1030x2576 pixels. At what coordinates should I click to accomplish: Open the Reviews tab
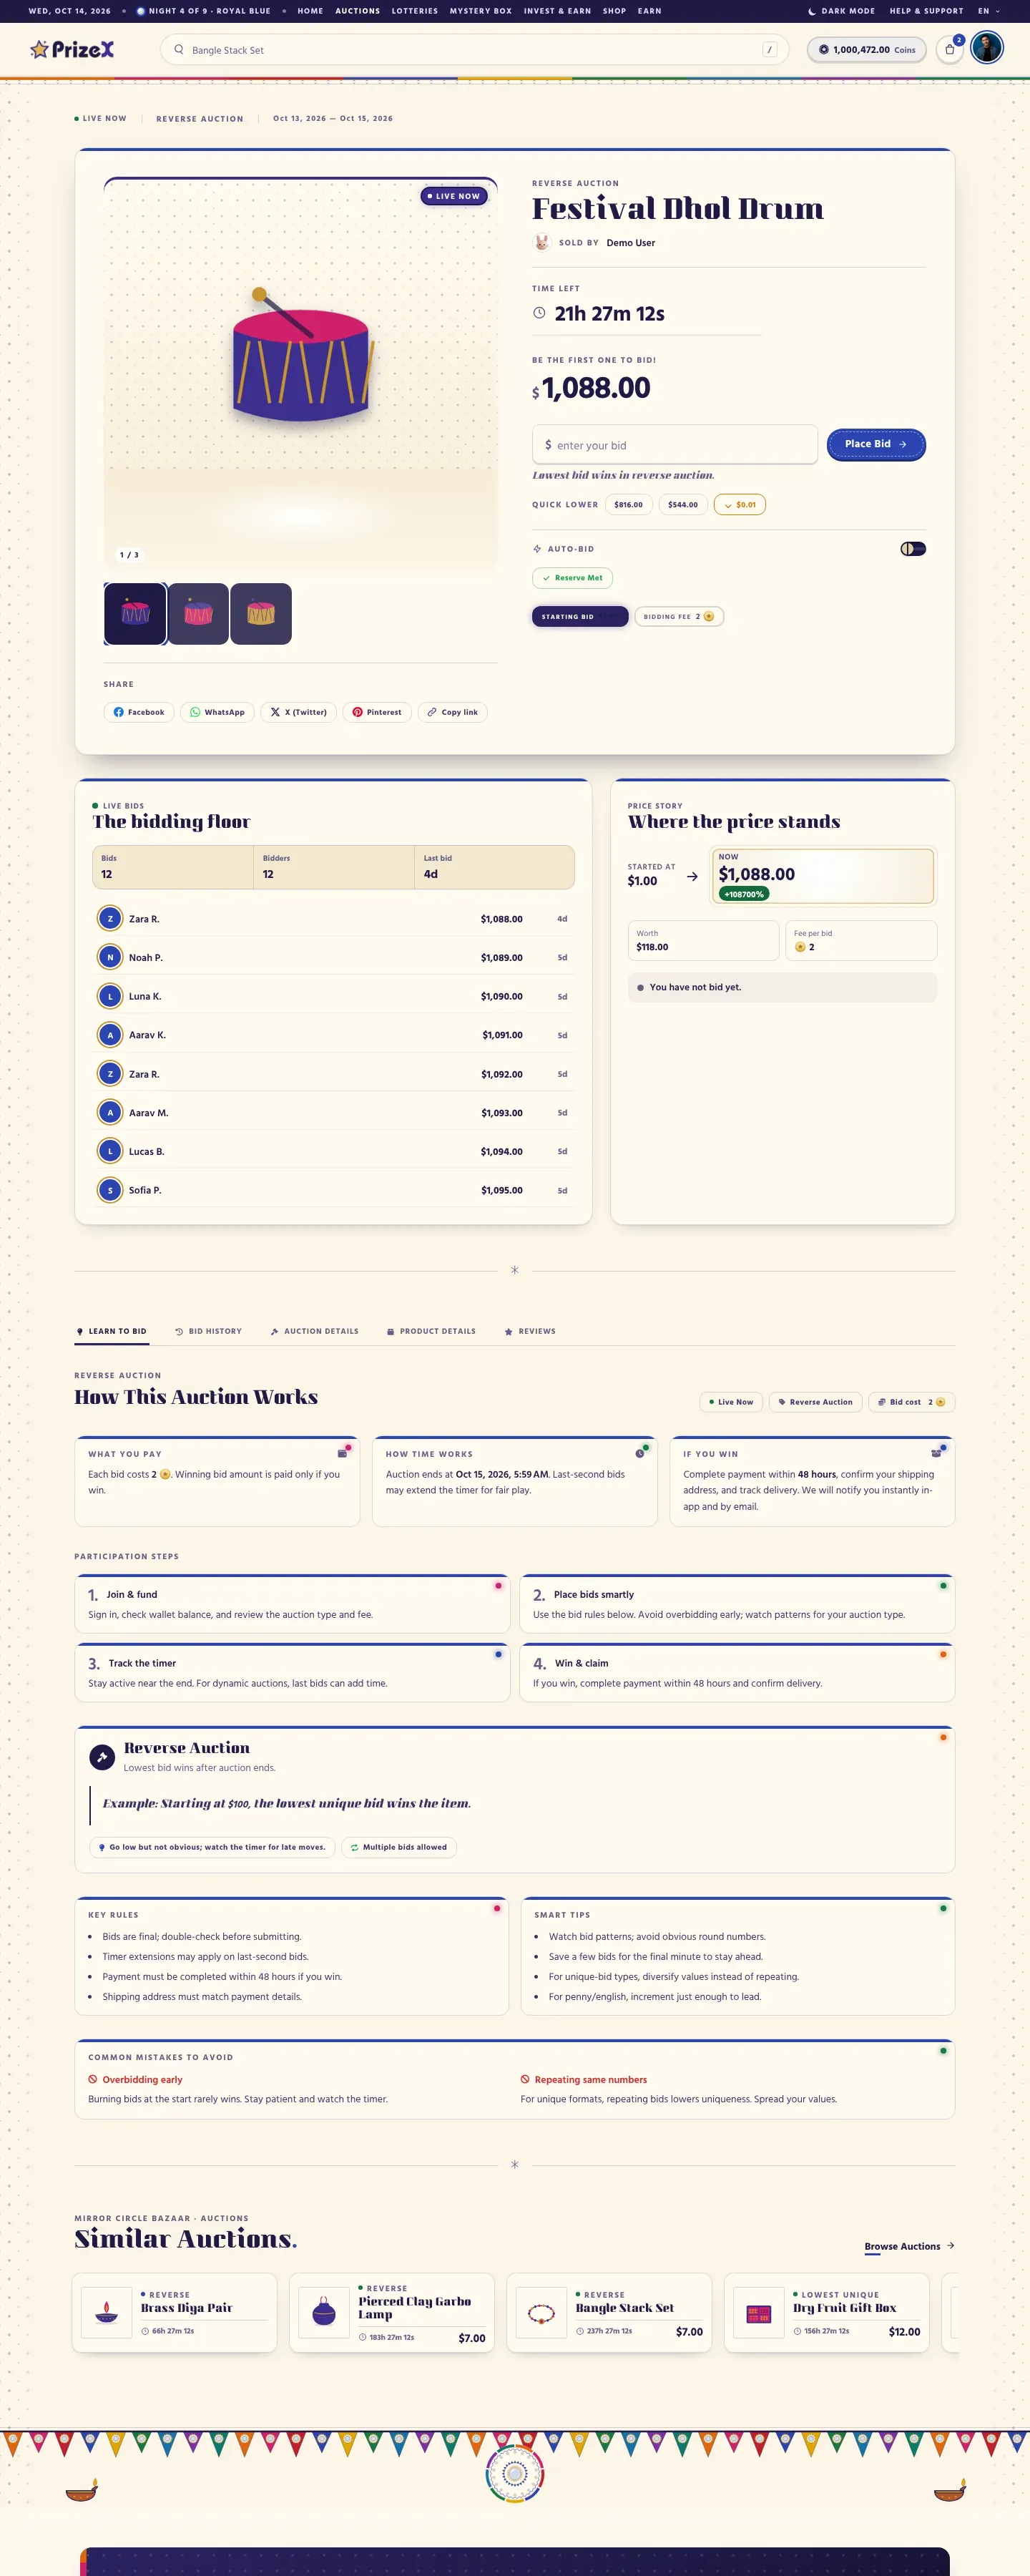(x=530, y=1331)
